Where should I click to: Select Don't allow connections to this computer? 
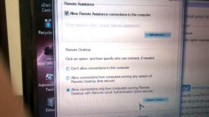click(x=68, y=69)
